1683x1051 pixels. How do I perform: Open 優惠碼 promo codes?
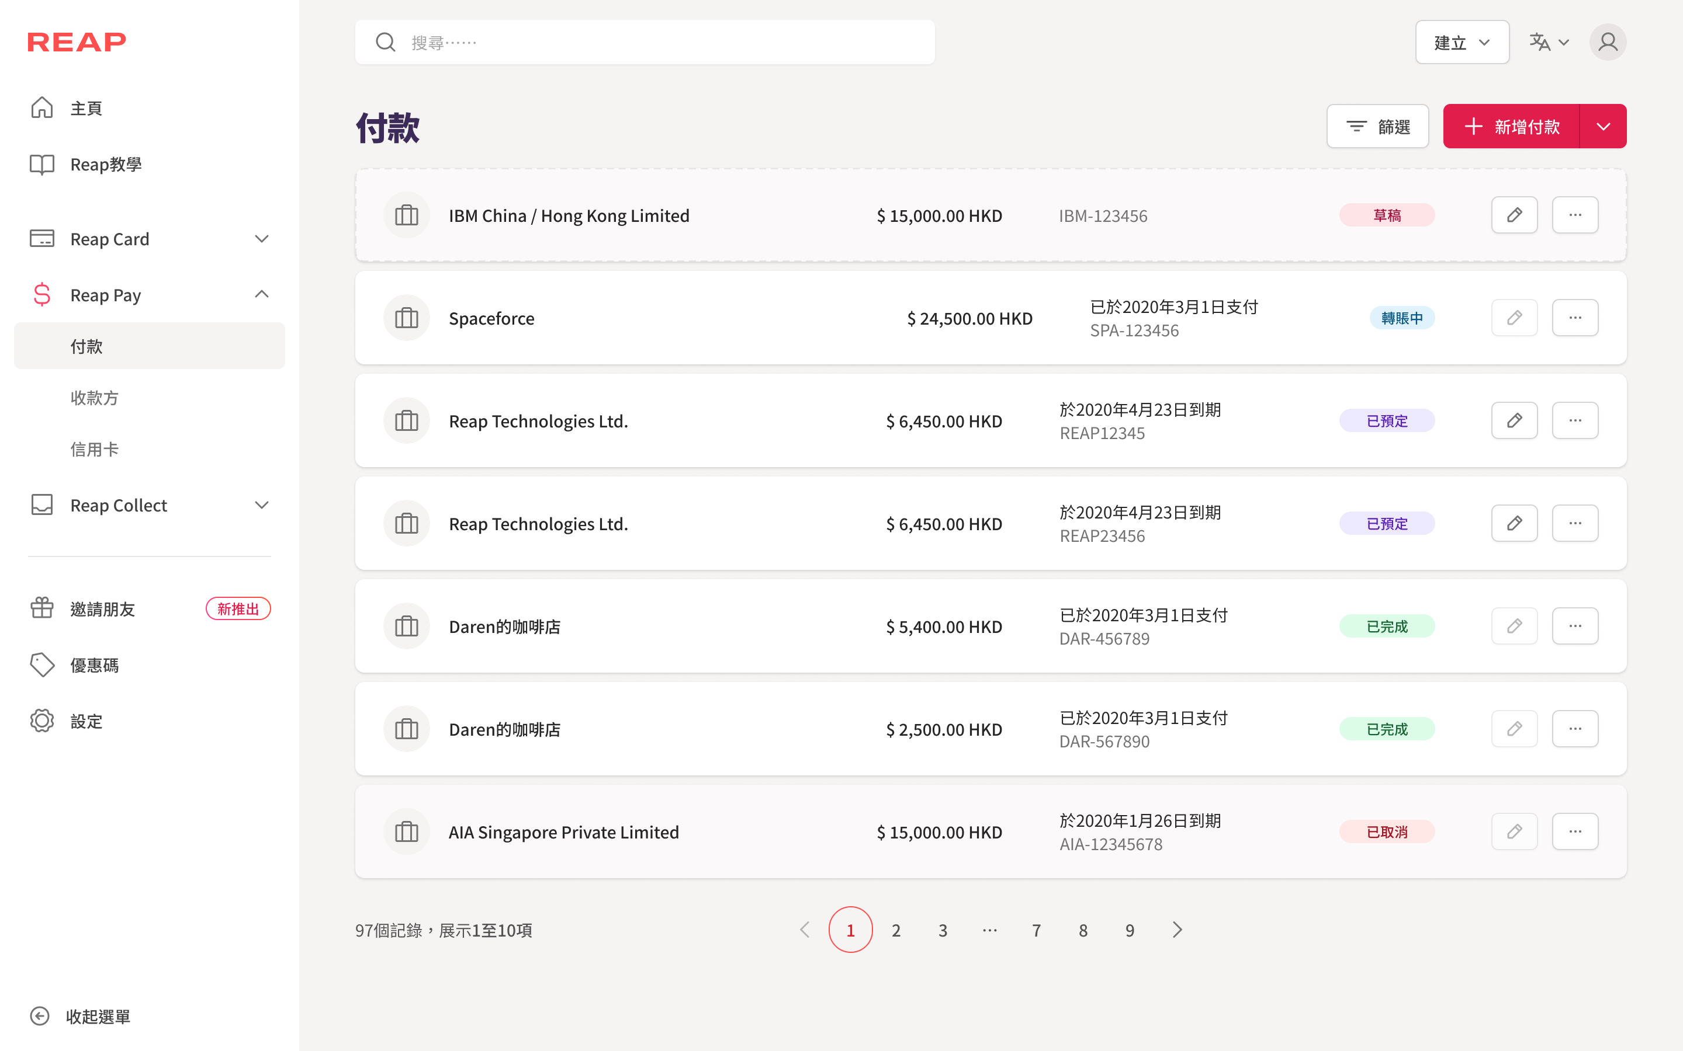coord(94,665)
